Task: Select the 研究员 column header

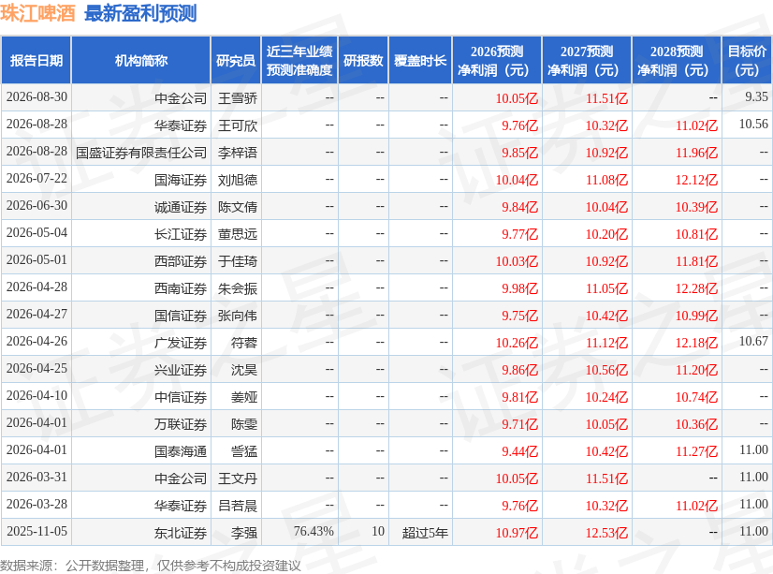Action: point(236,60)
